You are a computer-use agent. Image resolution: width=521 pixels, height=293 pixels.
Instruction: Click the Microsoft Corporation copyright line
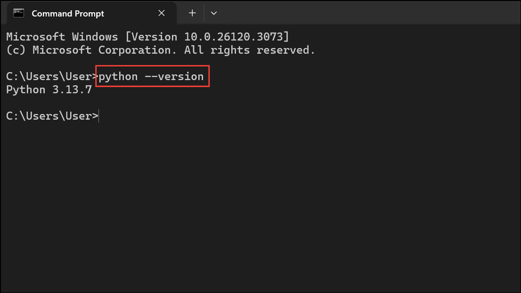point(160,49)
